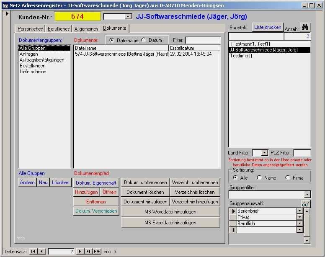
Task: Click the record selector arrow at left edge
Action: tap(7, 14)
